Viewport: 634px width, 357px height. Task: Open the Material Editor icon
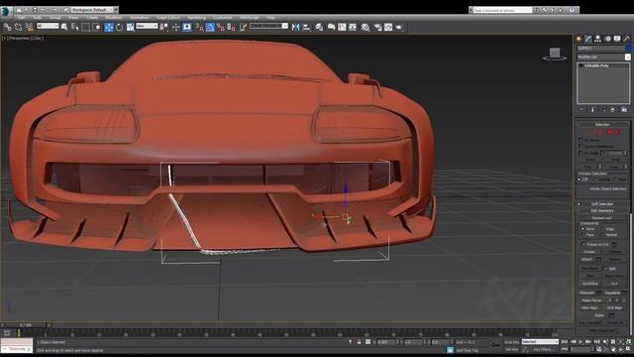[x=366, y=27]
